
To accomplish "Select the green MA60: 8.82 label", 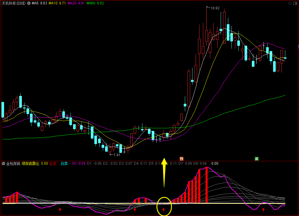I will (95, 3).
